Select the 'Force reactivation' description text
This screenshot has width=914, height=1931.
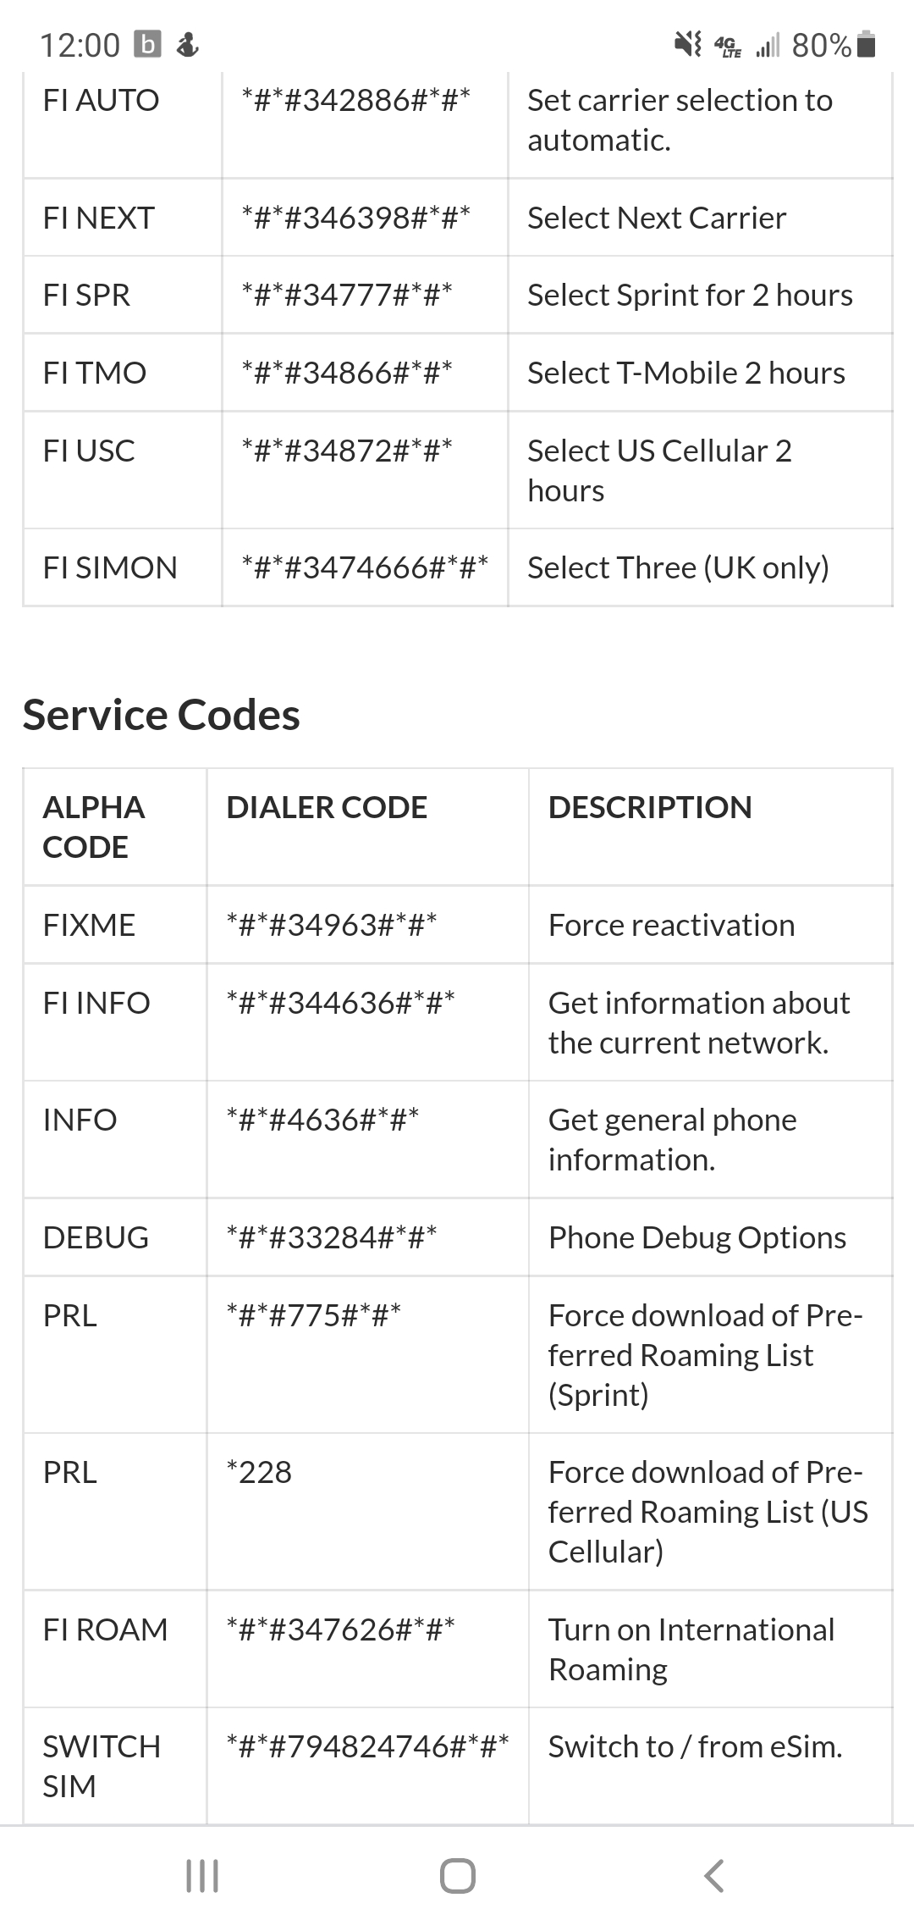671,925
